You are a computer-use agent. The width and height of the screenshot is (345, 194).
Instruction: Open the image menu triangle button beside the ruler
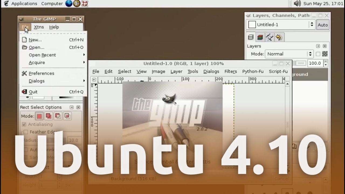(94, 79)
